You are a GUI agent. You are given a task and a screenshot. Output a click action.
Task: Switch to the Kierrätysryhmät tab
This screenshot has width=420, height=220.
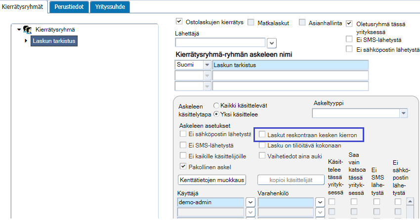[23, 7]
